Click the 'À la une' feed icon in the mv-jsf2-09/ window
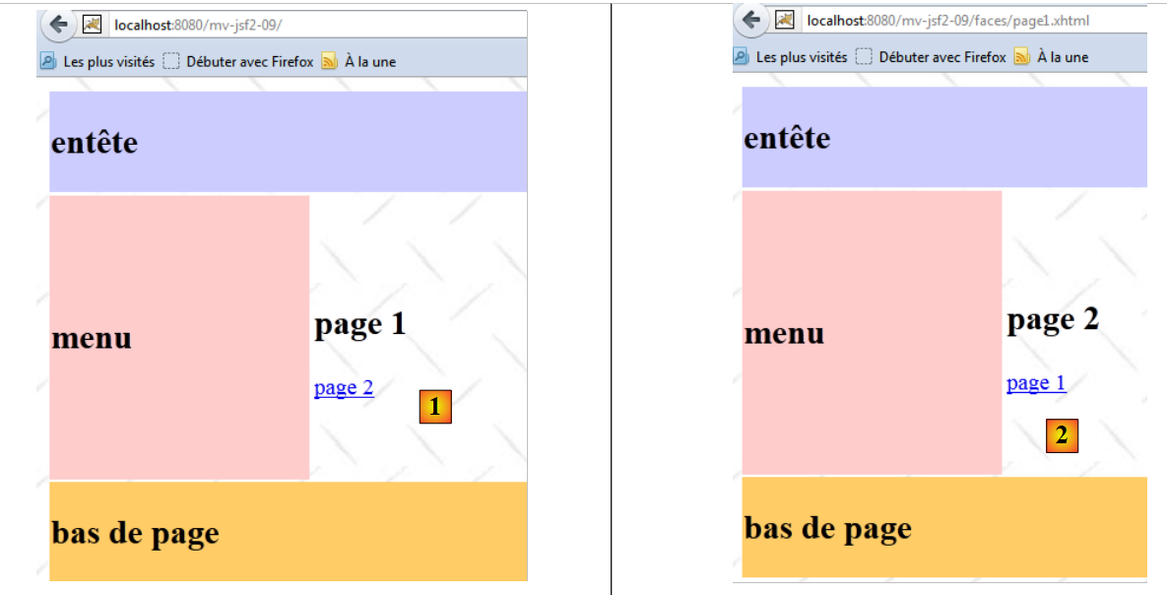This screenshot has height=595, width=1167. [x=330, y=61]
